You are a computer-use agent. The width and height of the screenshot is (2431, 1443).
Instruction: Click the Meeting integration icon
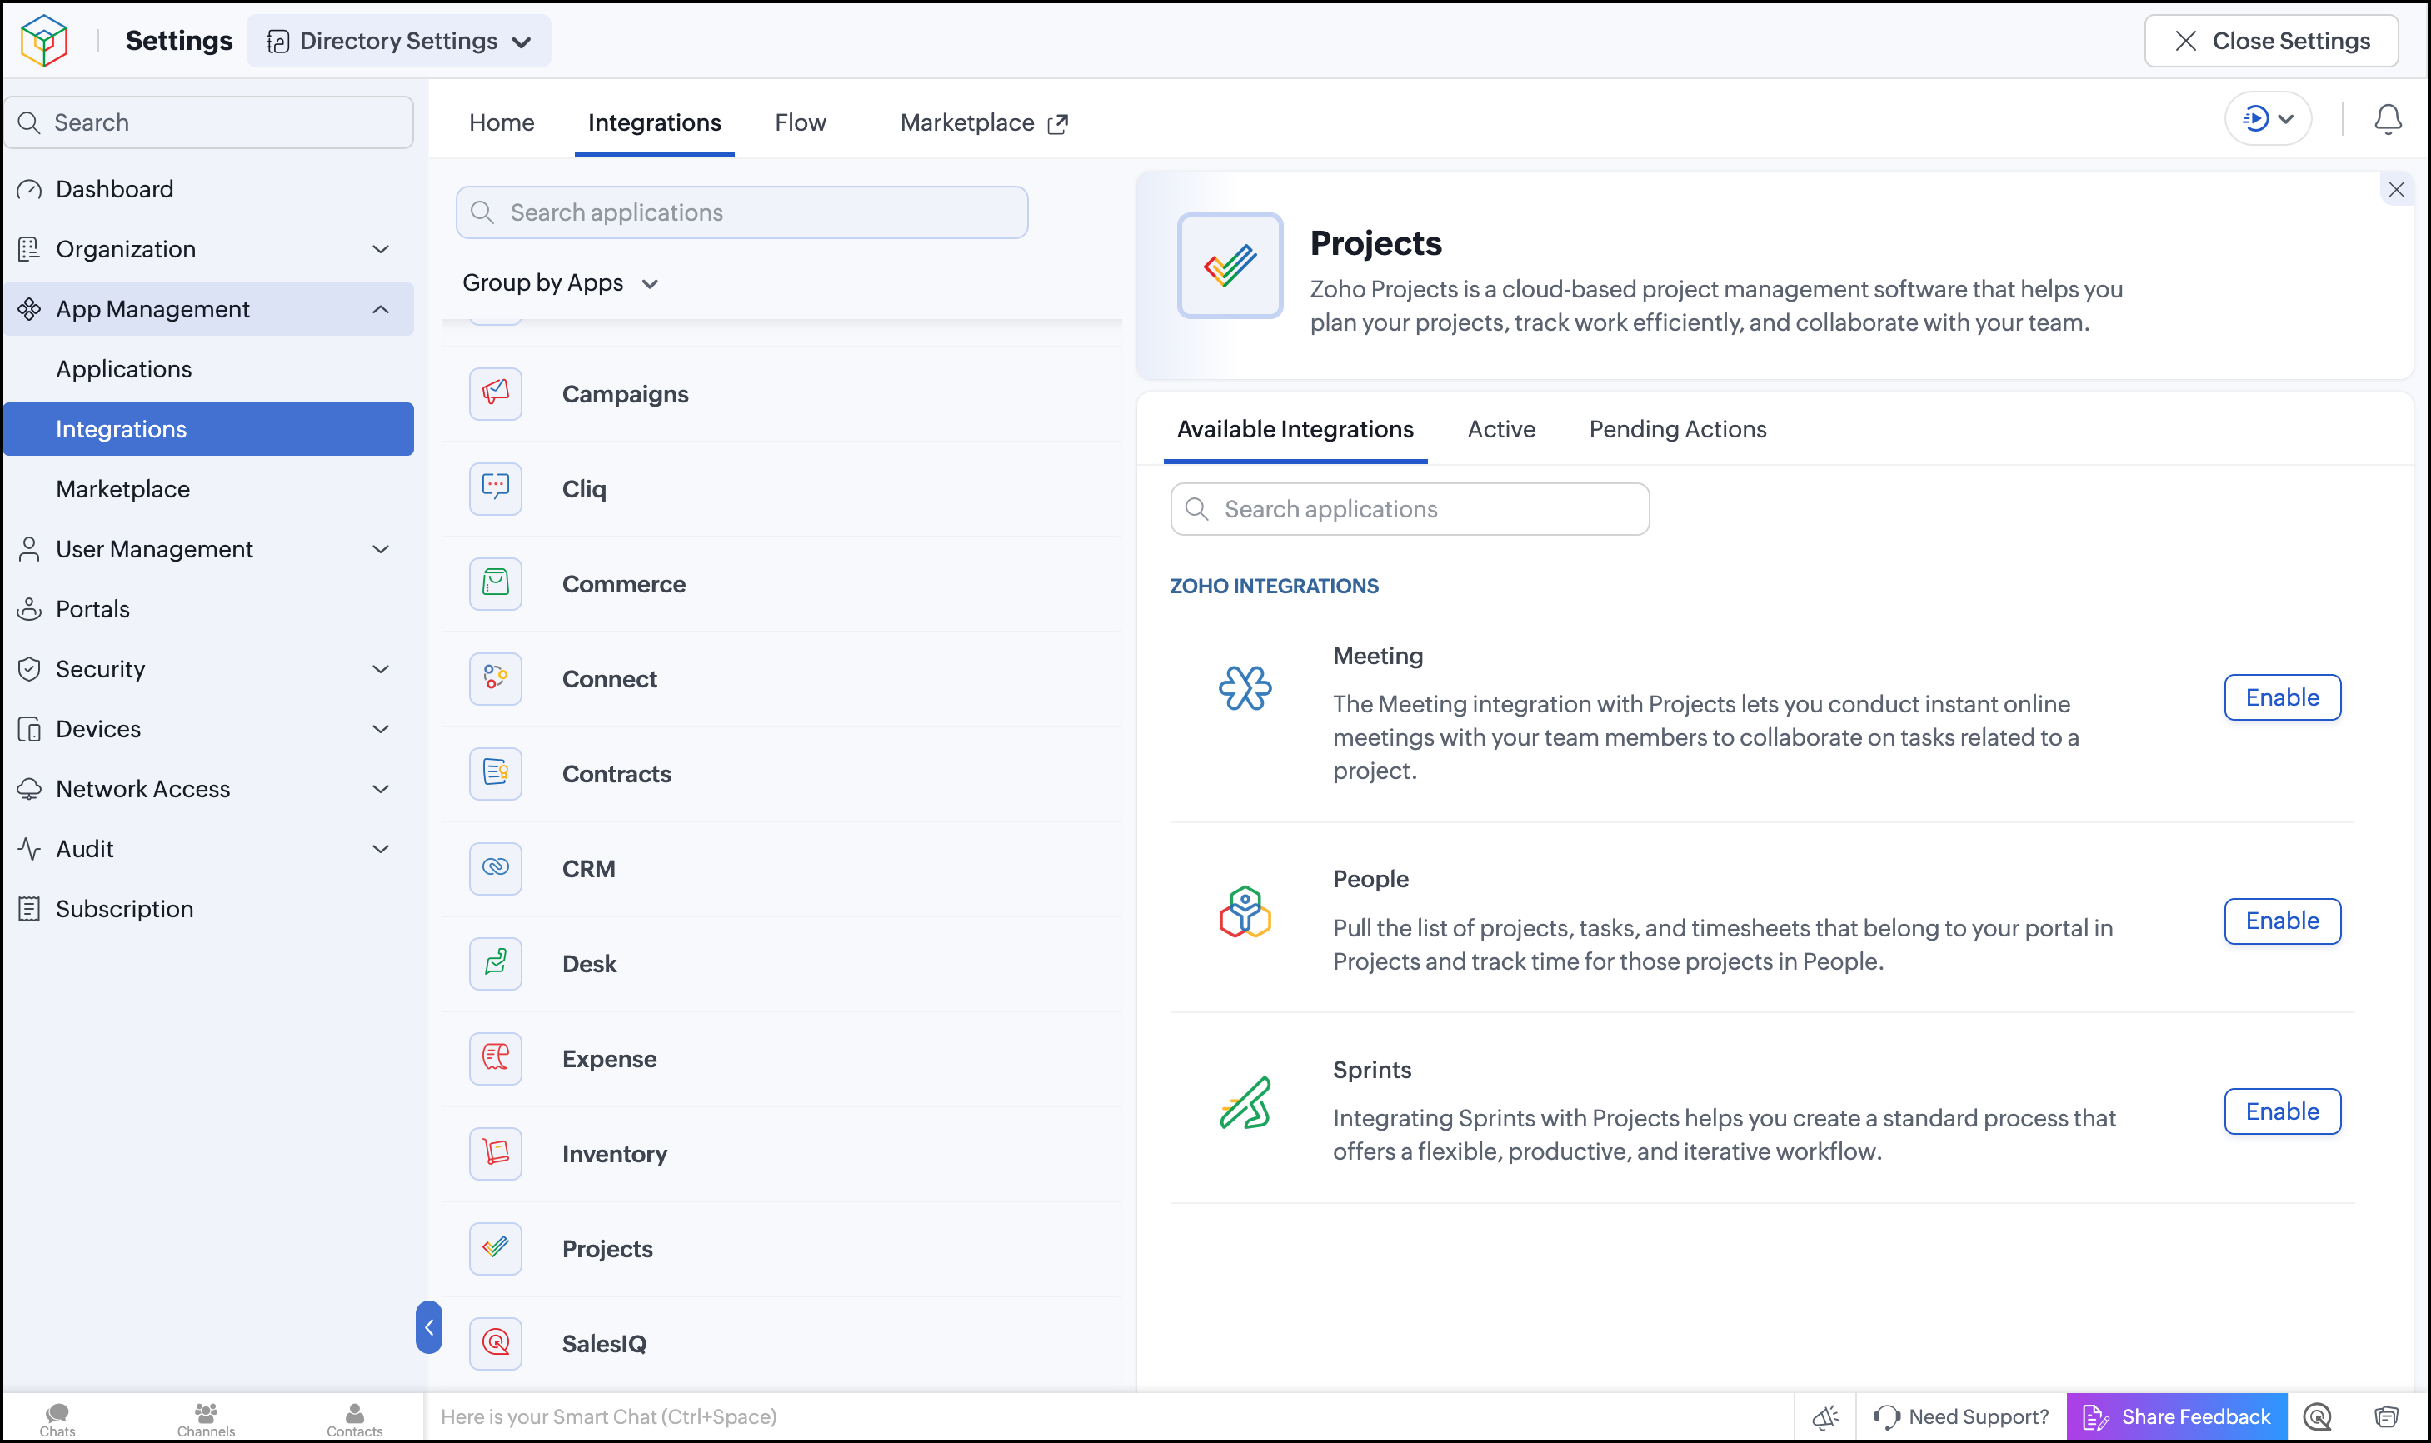coord(1245,688)
